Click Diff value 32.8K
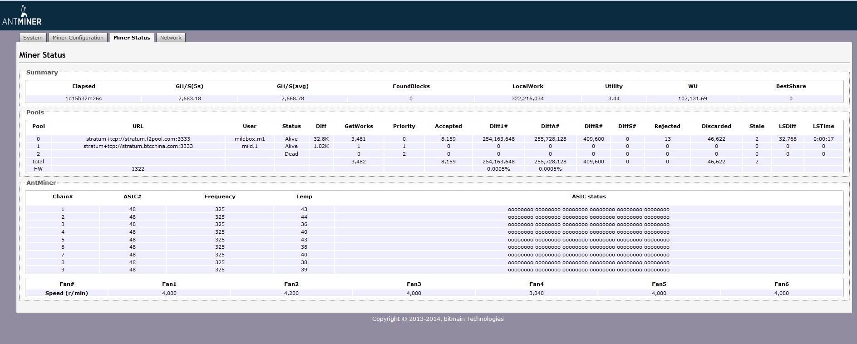 tap(321, 139)
